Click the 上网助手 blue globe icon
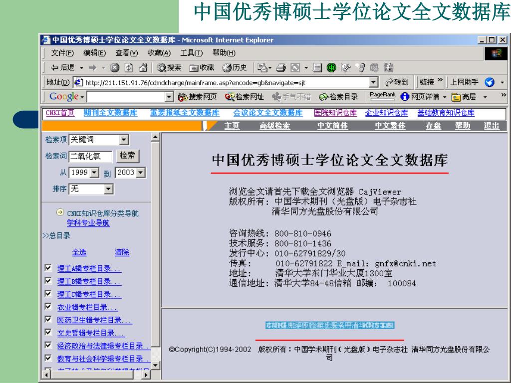Viewport: 511px width, 383px height. tap(490, 82)
